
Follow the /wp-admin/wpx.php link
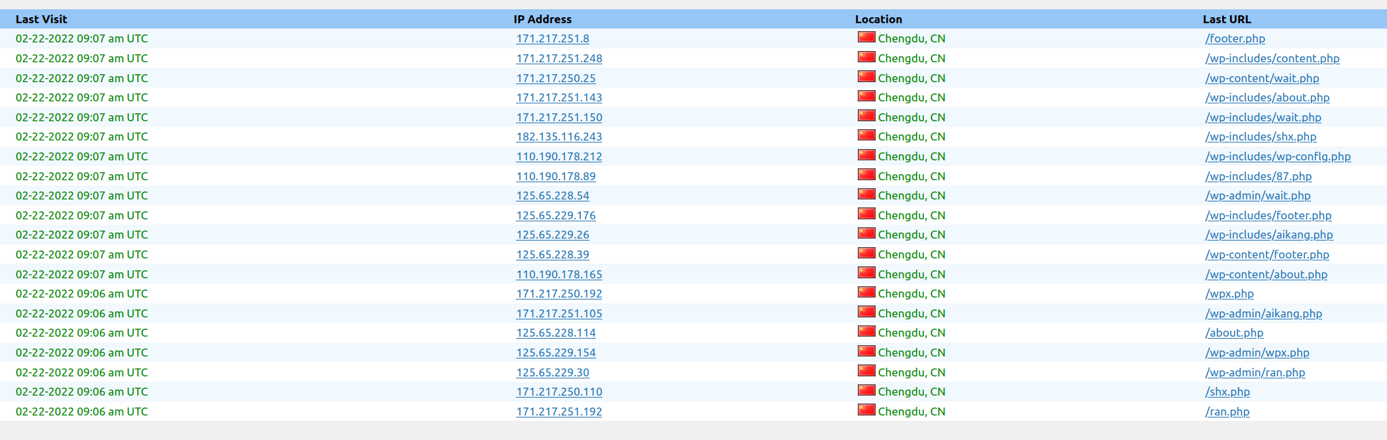coord(1257,353)
